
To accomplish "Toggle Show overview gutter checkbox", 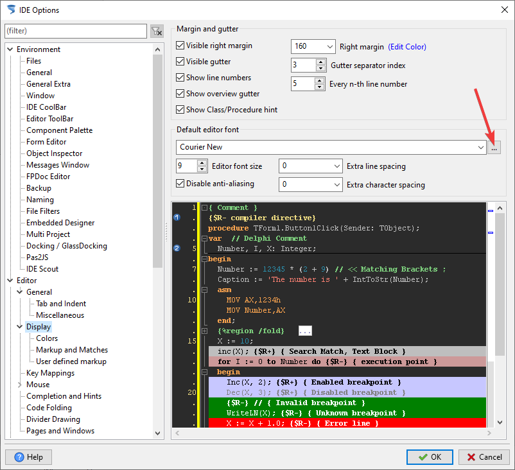I will click(180, 94).
